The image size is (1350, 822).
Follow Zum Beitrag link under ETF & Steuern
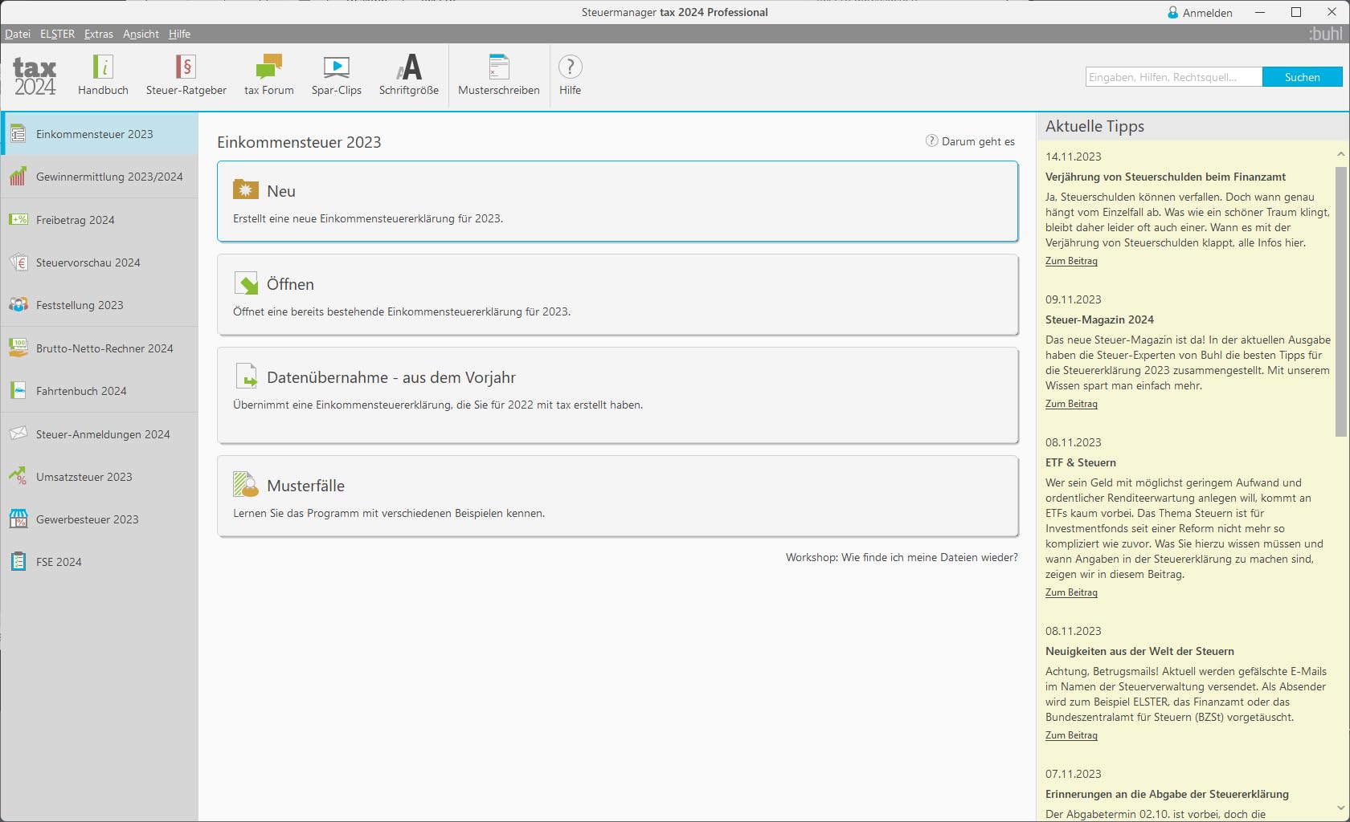click(1071, 592)
